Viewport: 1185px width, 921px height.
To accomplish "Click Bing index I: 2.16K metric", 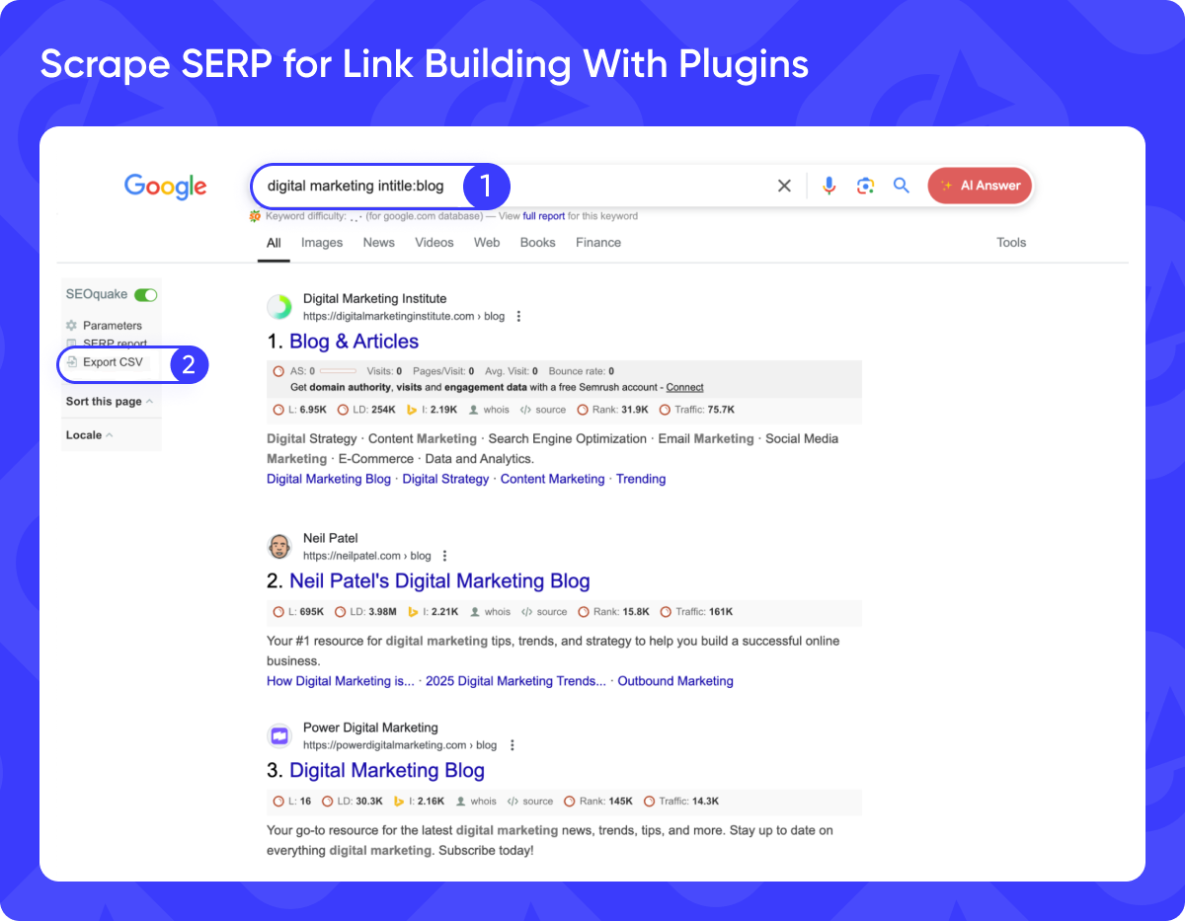I will (x=419, y=802).
